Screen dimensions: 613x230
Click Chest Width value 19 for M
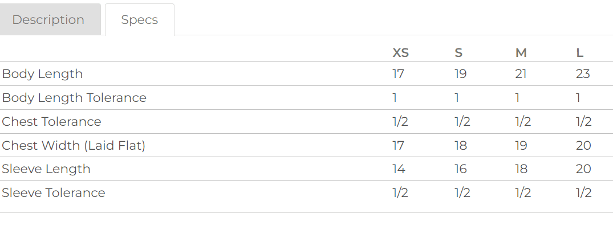[x=522, y=146]
